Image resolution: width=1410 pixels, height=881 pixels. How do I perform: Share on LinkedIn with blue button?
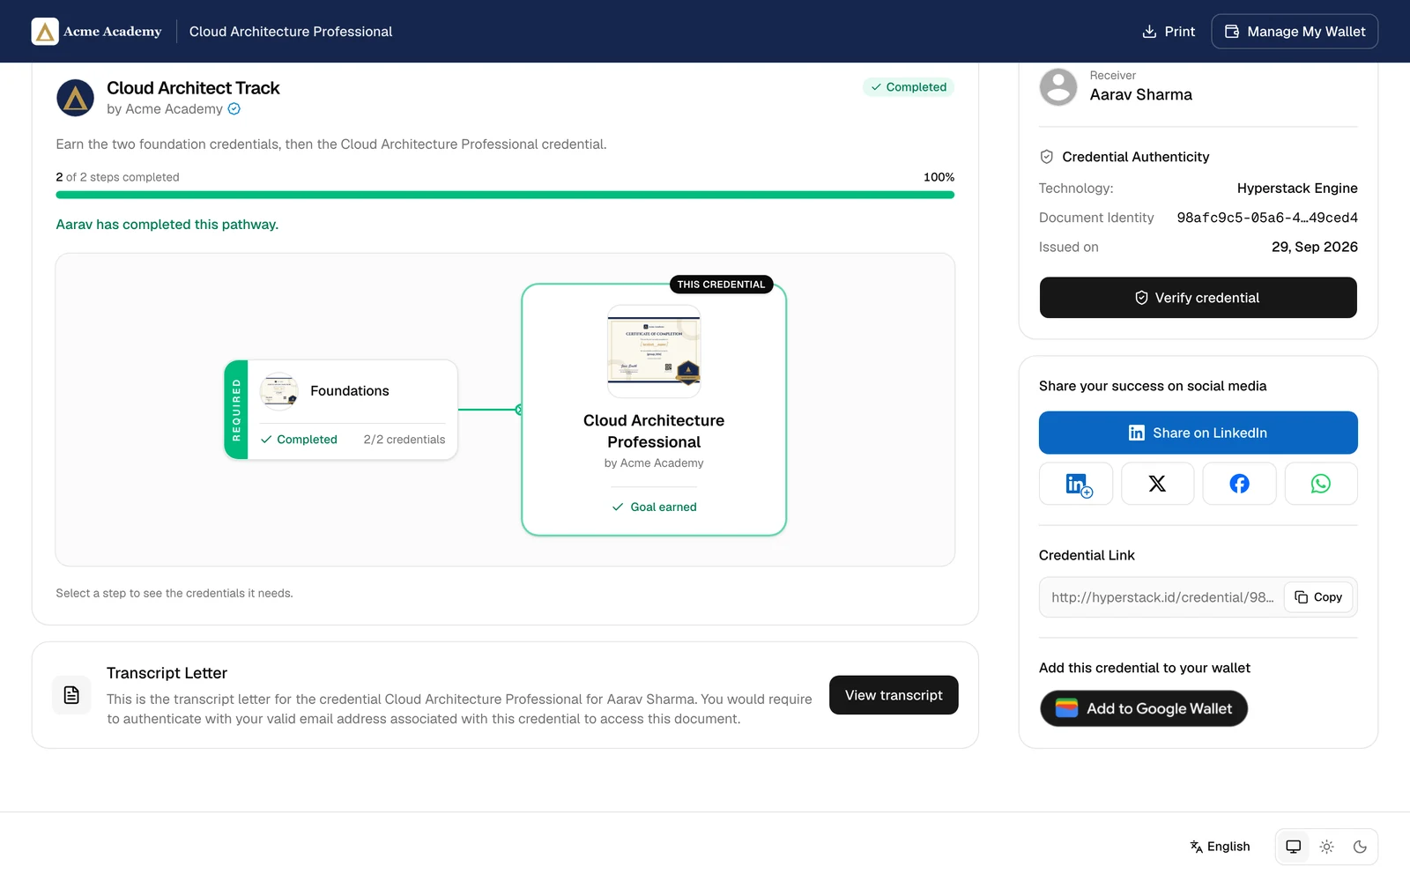pos(1198,433)
